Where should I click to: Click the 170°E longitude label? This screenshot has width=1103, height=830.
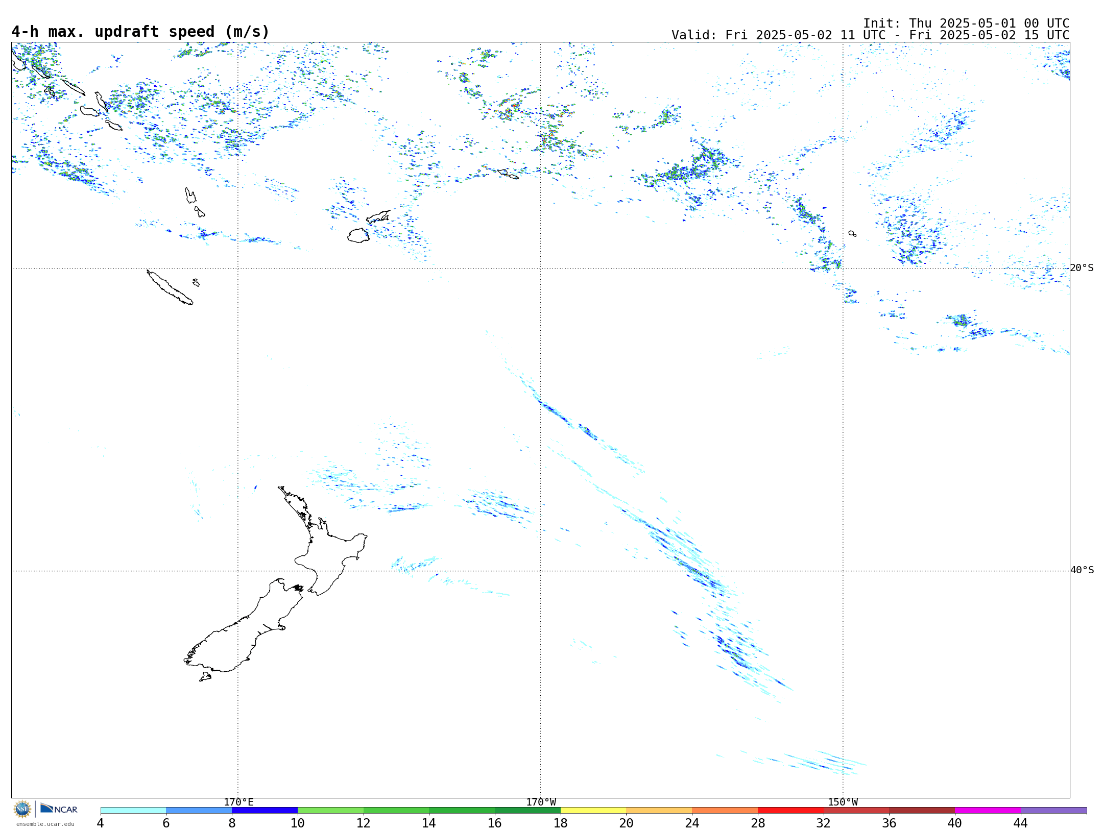[x=238, y=802]
